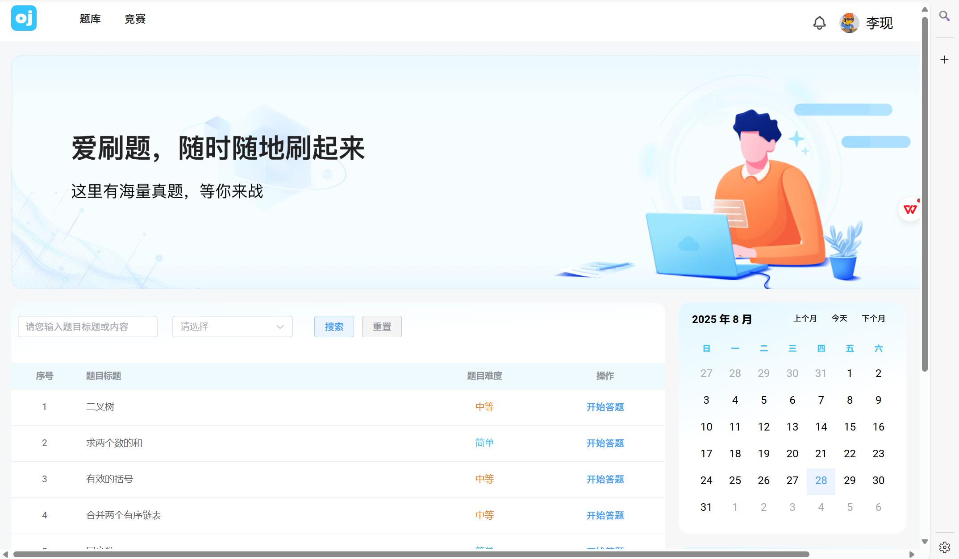Viewport: 959px width, 559px height.
Task: Focus the problem title search input
Action: click(88, 327)
